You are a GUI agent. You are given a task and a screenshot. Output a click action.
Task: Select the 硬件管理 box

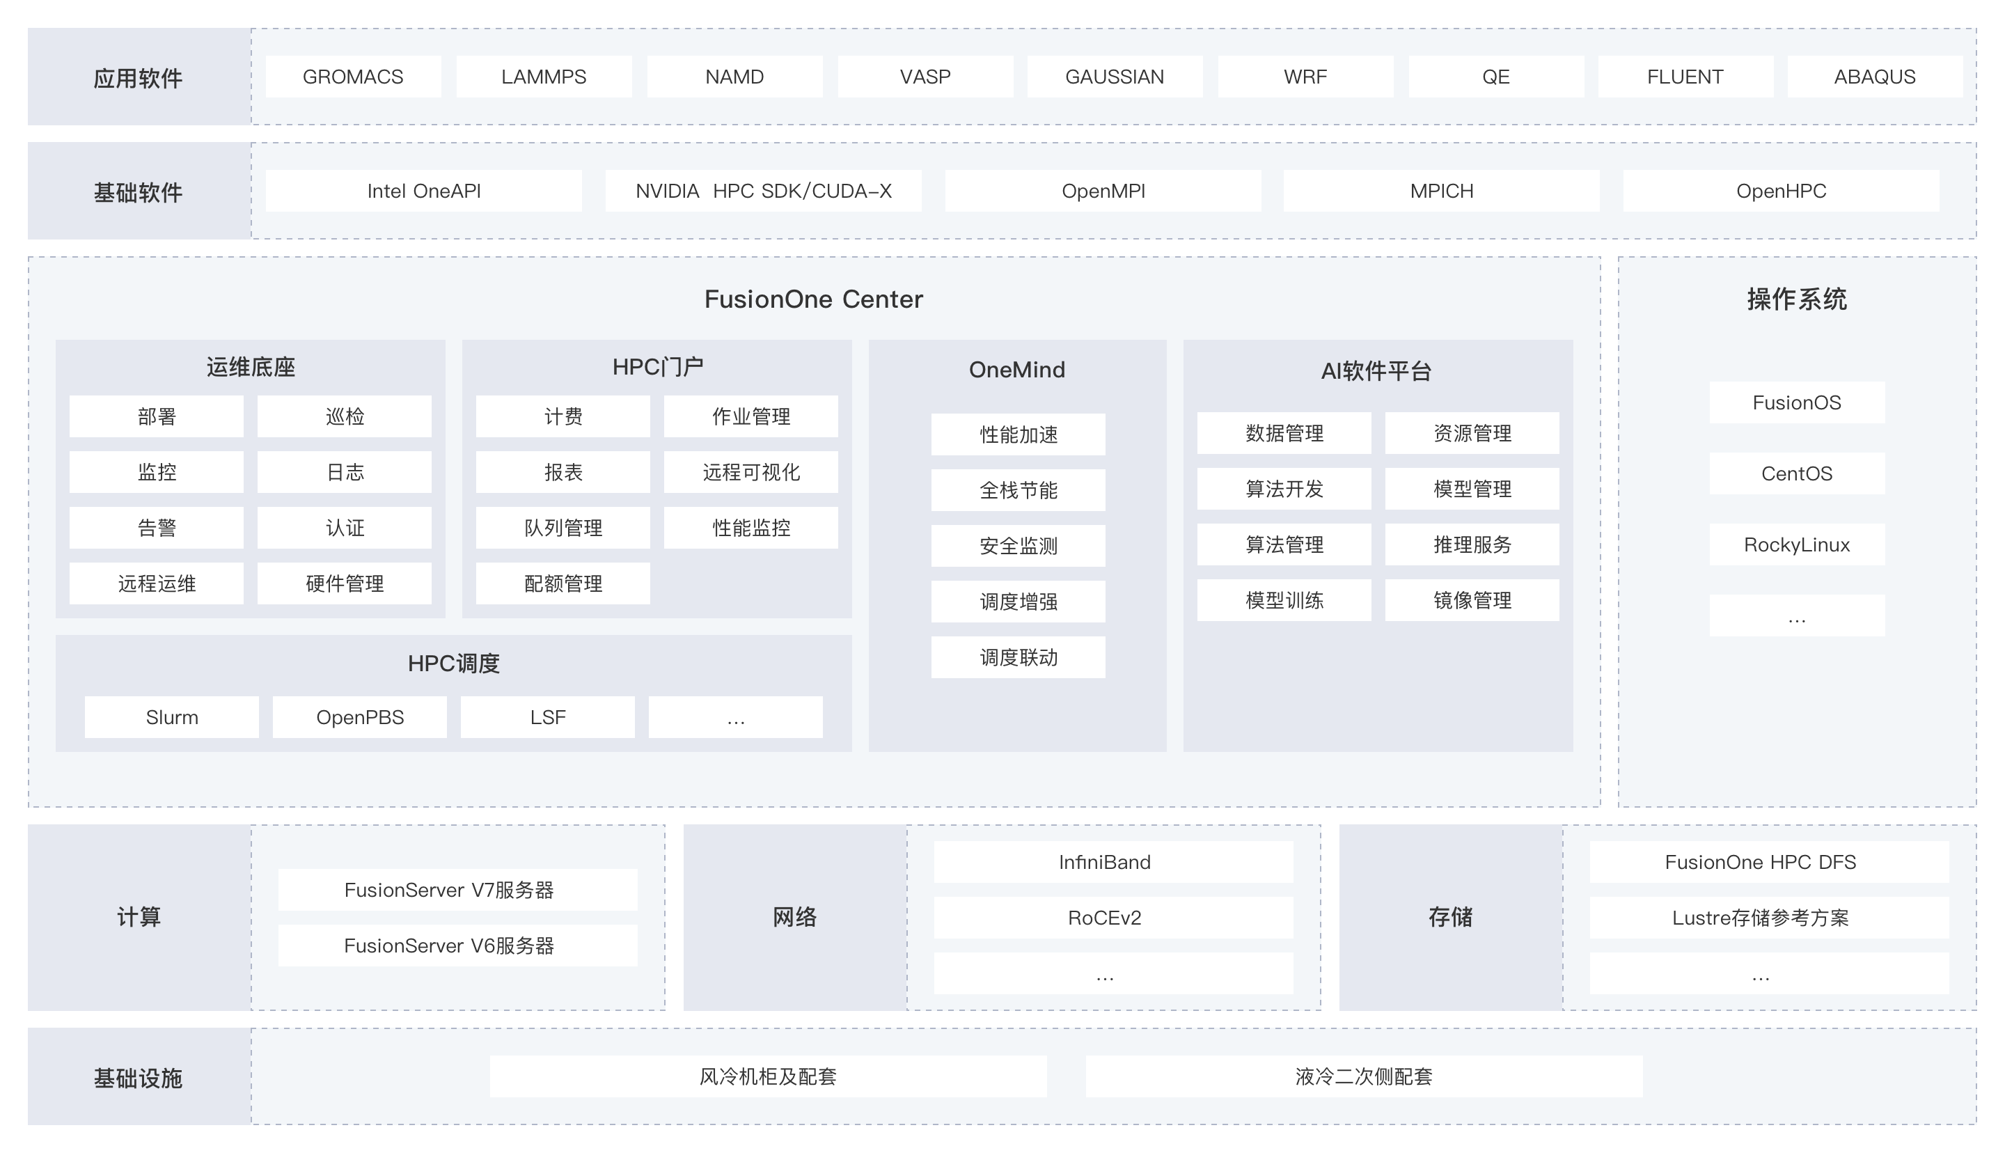[345, 583]
